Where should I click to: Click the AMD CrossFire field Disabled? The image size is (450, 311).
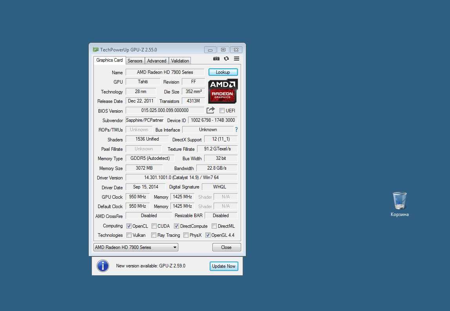coord(149,216)
